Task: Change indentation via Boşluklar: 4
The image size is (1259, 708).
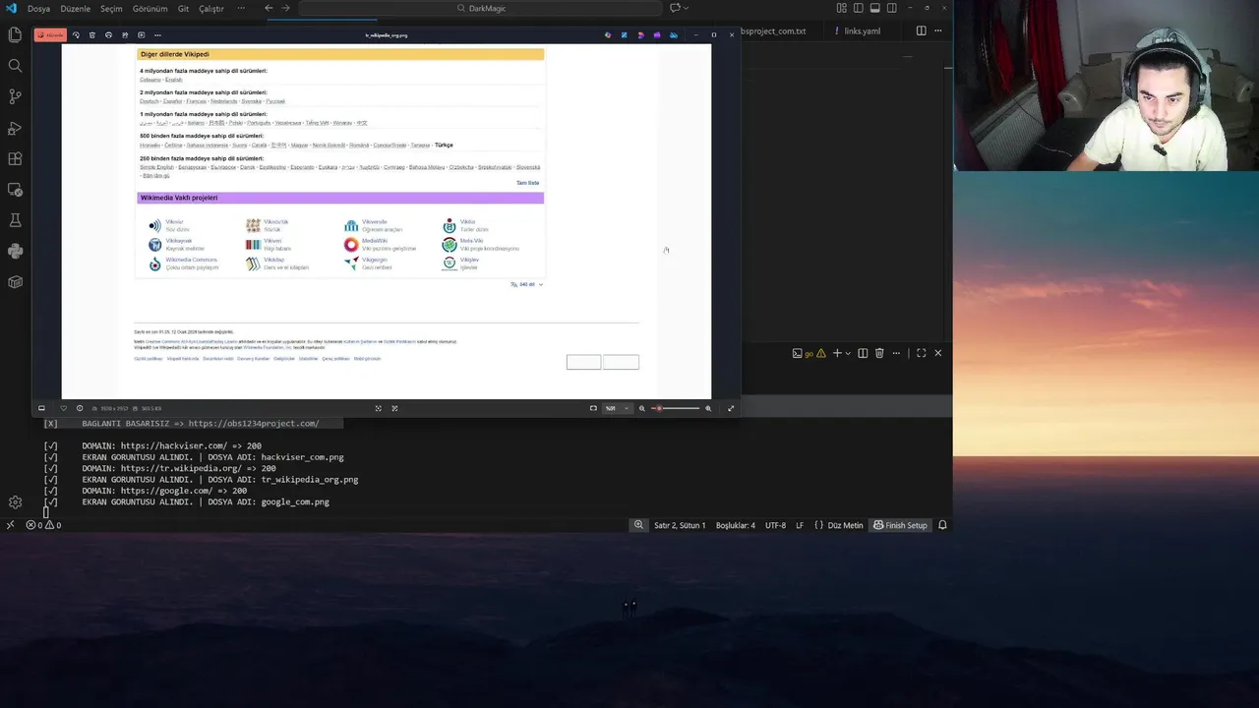Action: coord(736,525)
